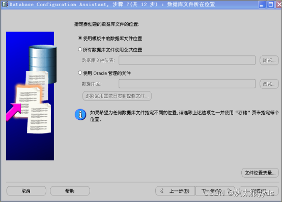
Task: Click the label 数据库区
Action: click(92, 84)
